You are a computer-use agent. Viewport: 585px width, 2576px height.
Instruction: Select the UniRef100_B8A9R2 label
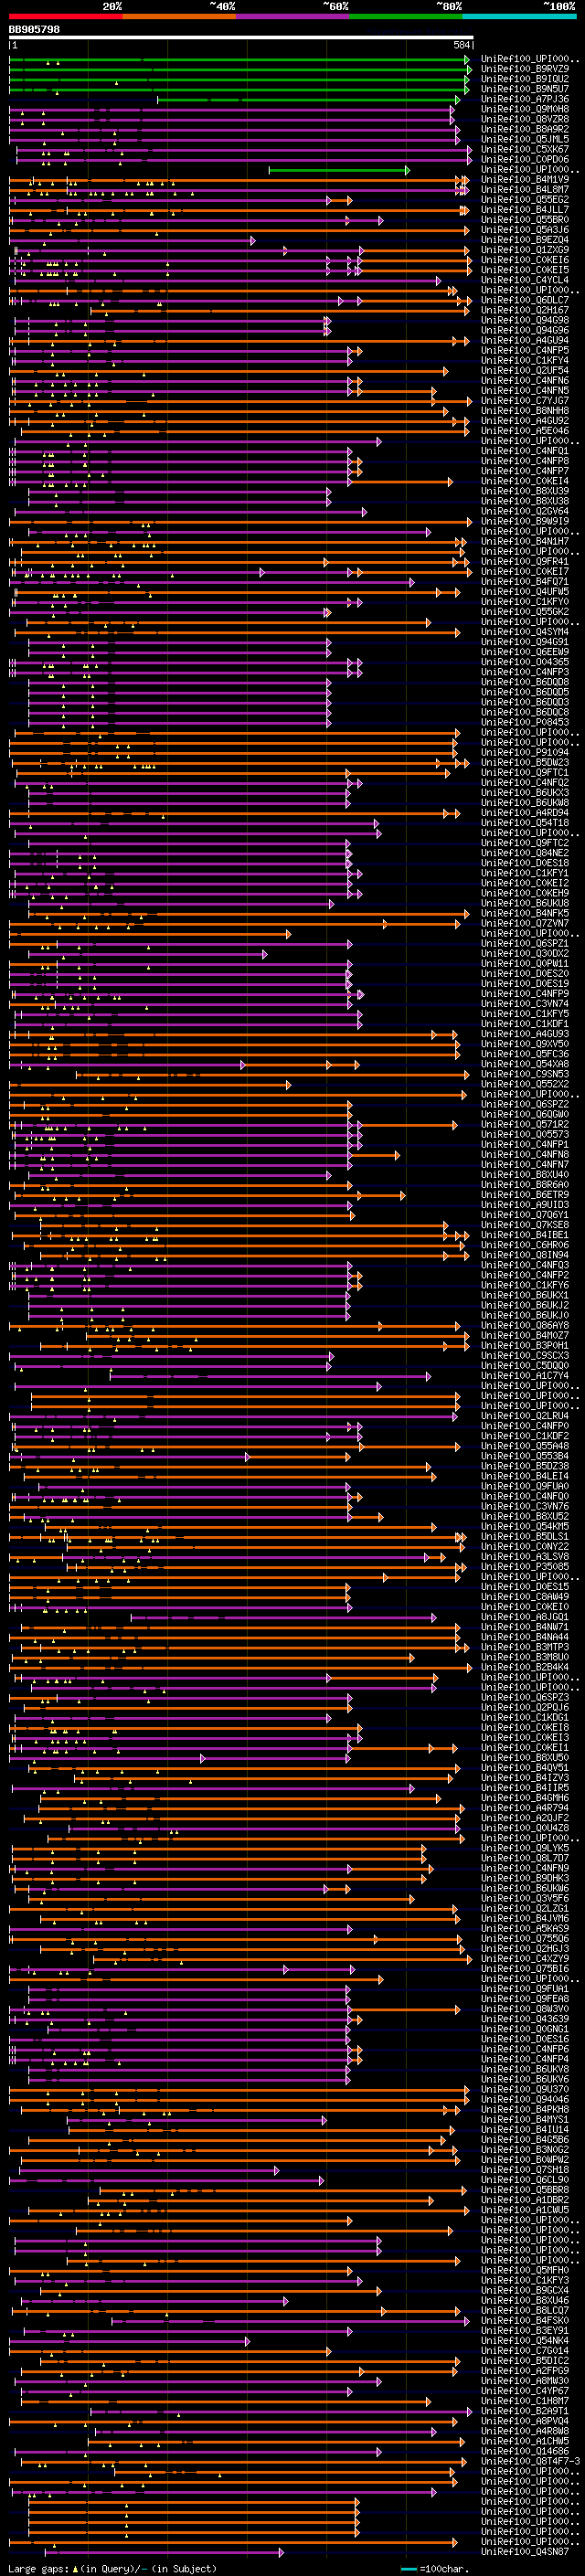[525, 129]
